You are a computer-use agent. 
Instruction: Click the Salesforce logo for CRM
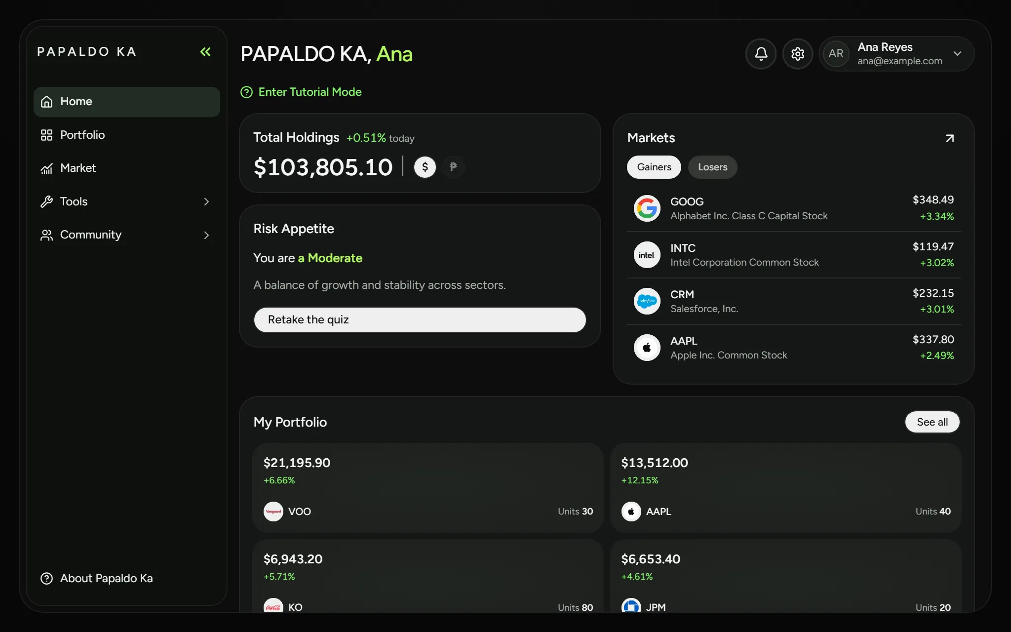click(x=647, y=301)
